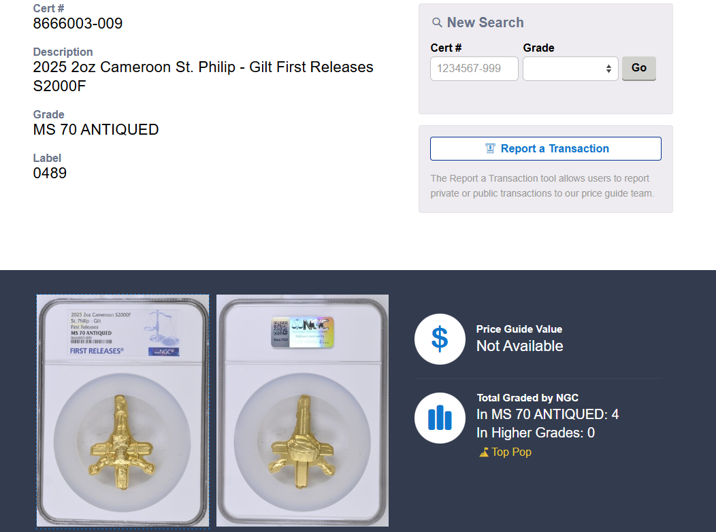Click the Report a Transaction button

pos(546,149)
